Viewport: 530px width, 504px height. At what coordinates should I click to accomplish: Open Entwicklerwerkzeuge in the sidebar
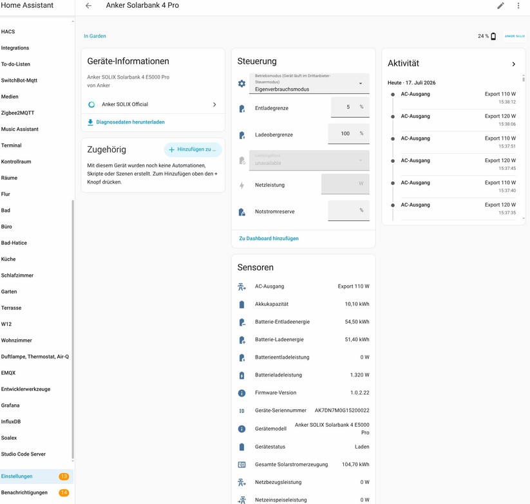[36, 389]
